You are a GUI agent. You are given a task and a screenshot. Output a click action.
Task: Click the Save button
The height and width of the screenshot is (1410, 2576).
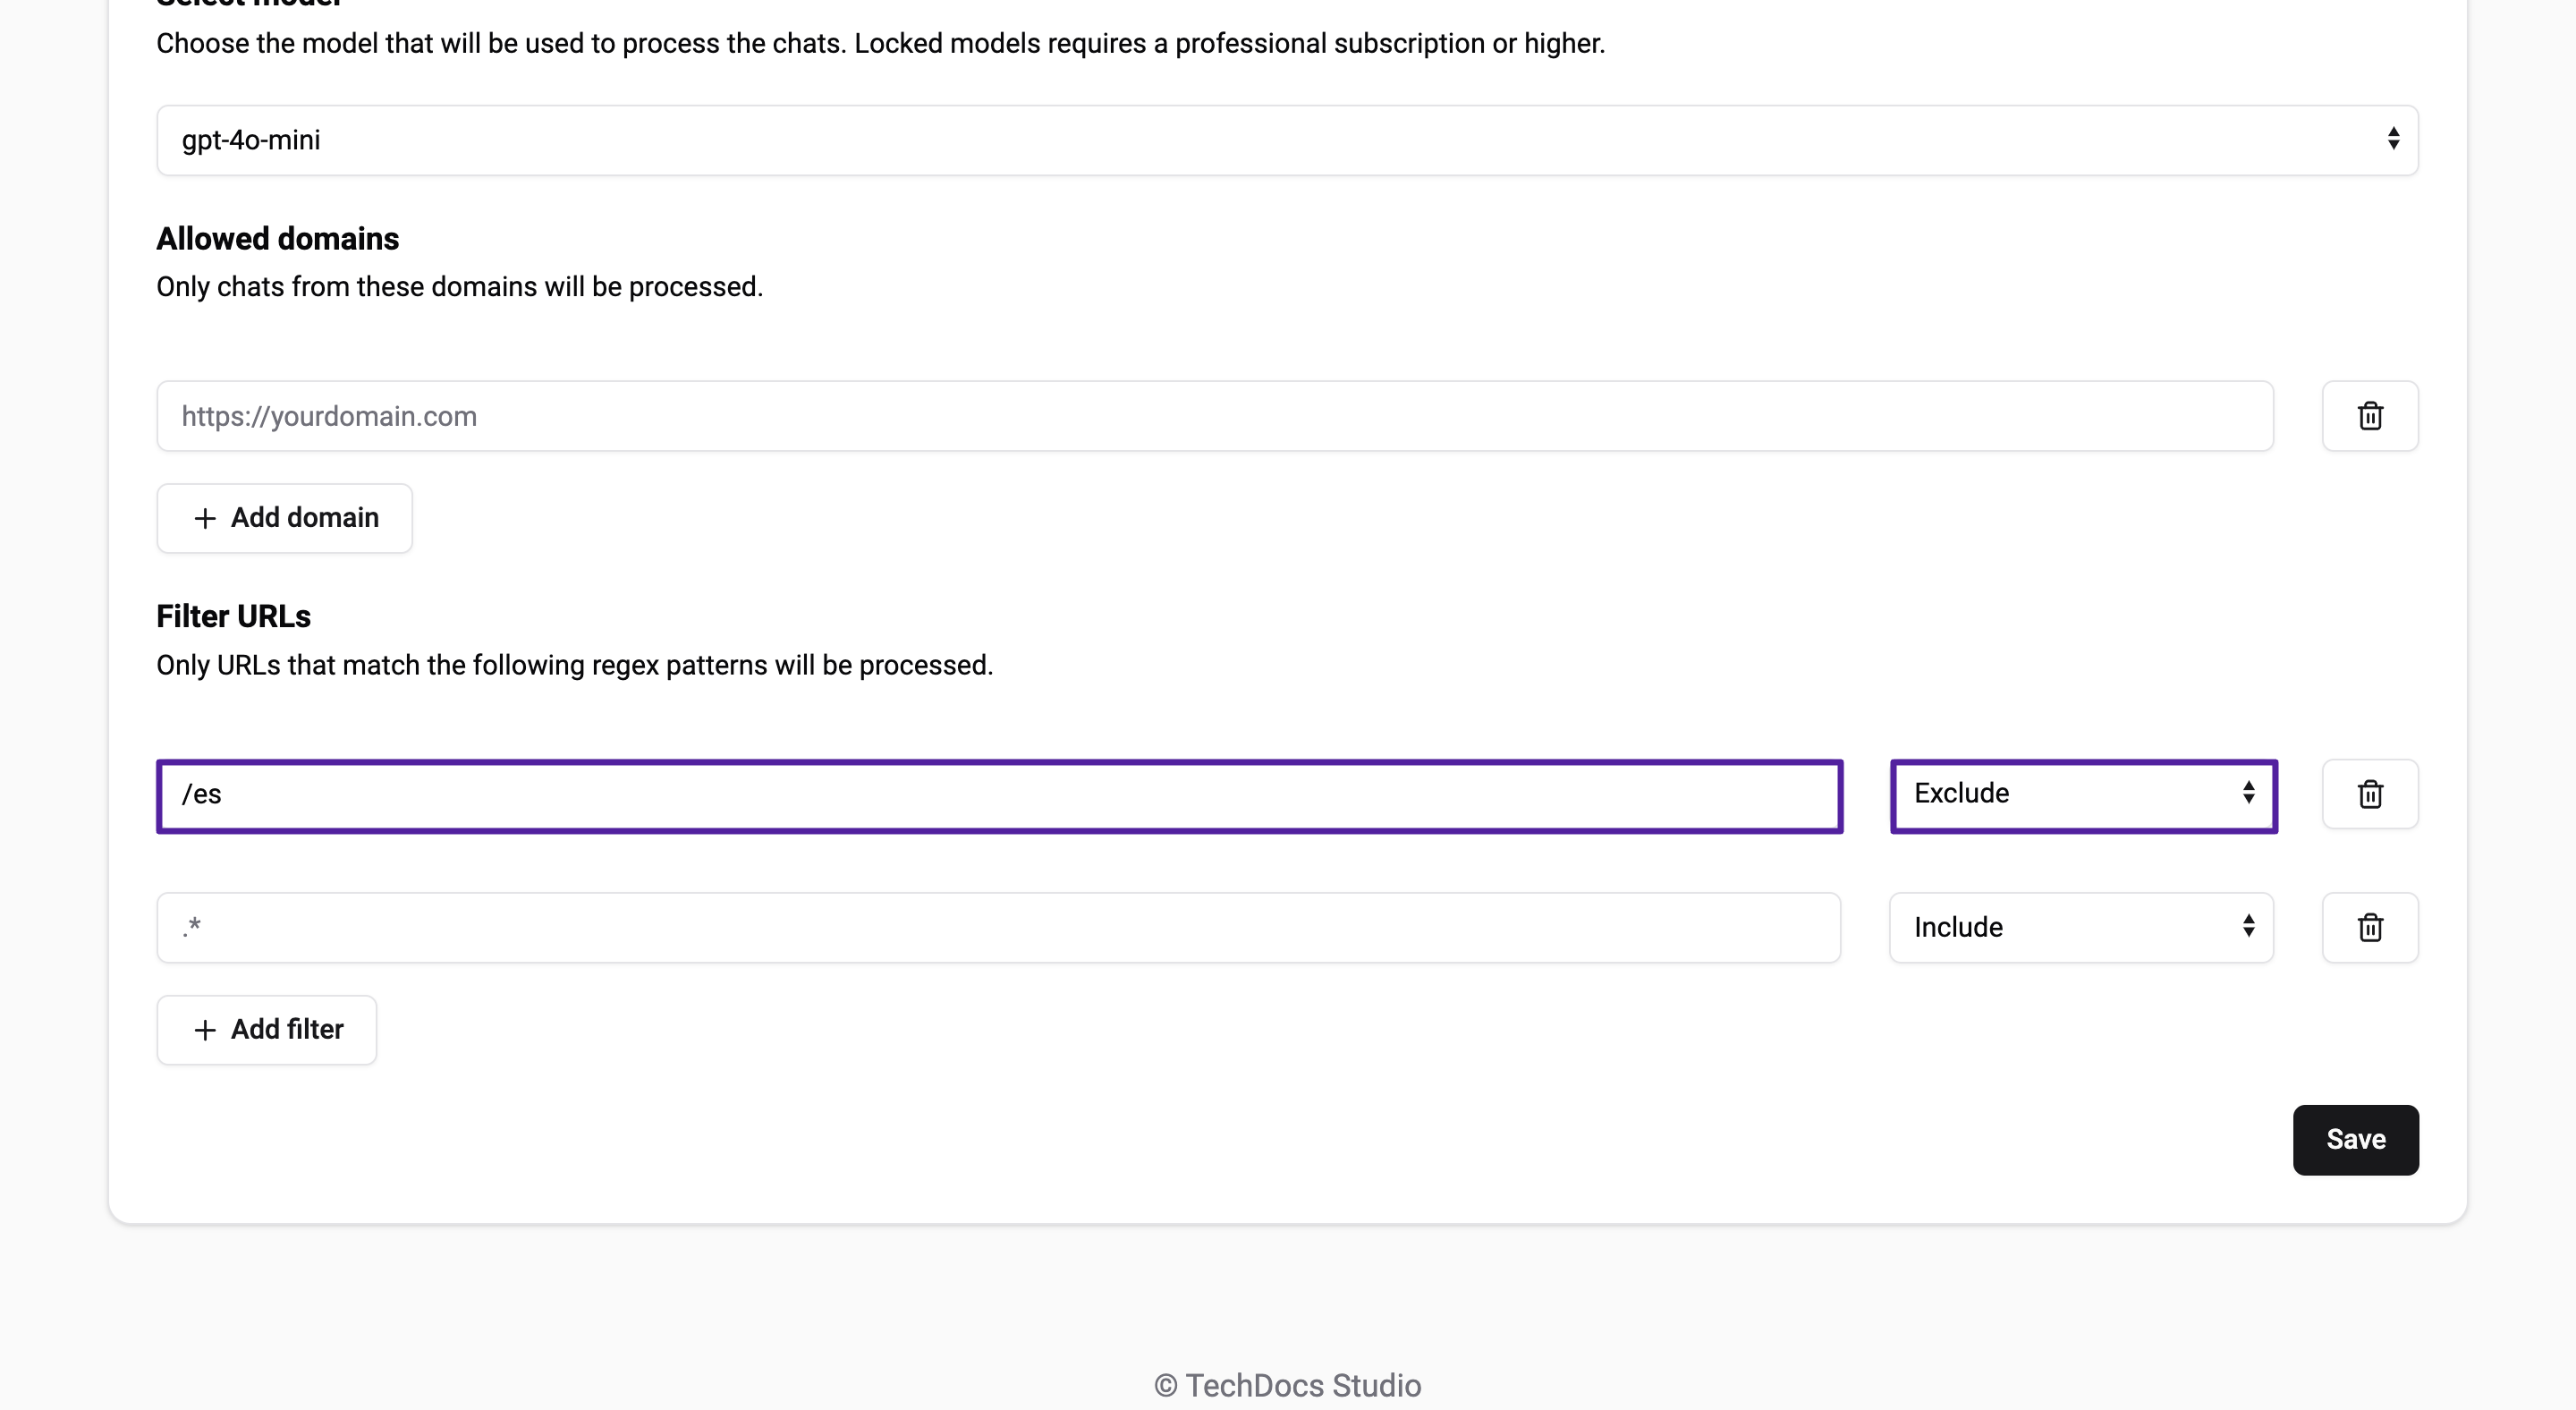pyautogui.click(x=2356, y=1139)
